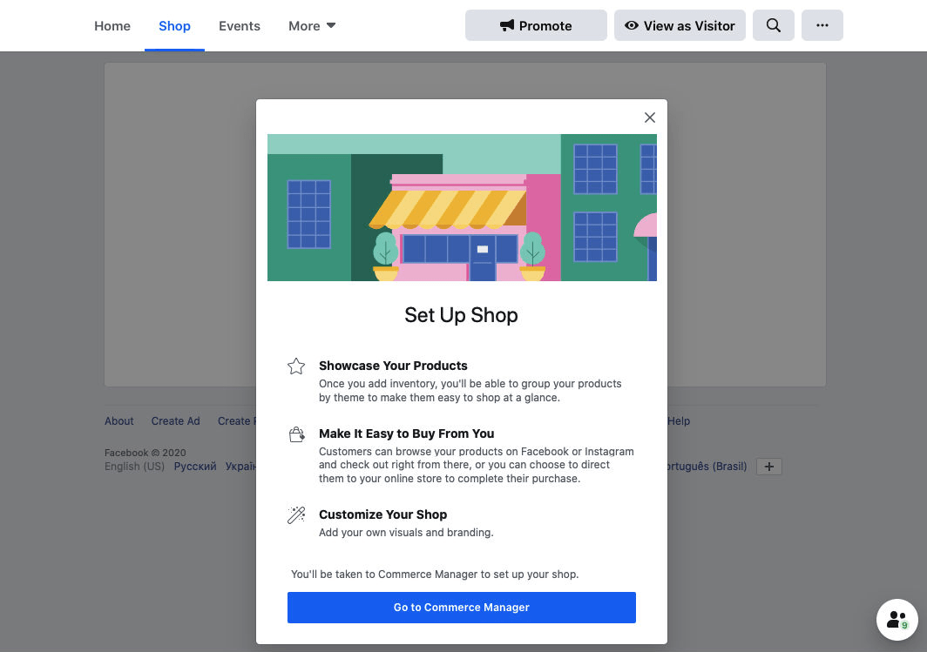Click the magic wand icon for Customize Your Shop
Screen dimensions: 927x652
tap(296, 514)
